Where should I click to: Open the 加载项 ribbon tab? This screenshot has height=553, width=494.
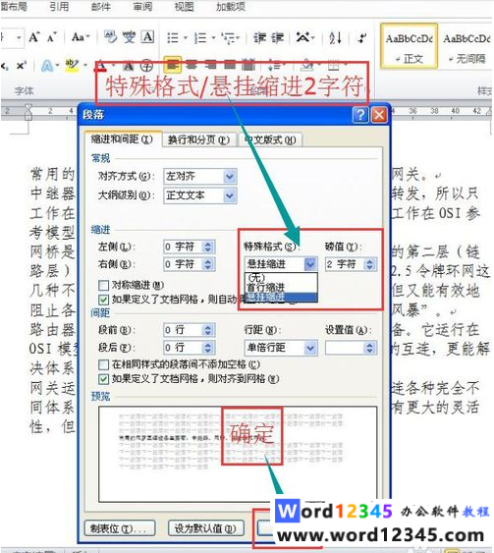pos(231,6)
